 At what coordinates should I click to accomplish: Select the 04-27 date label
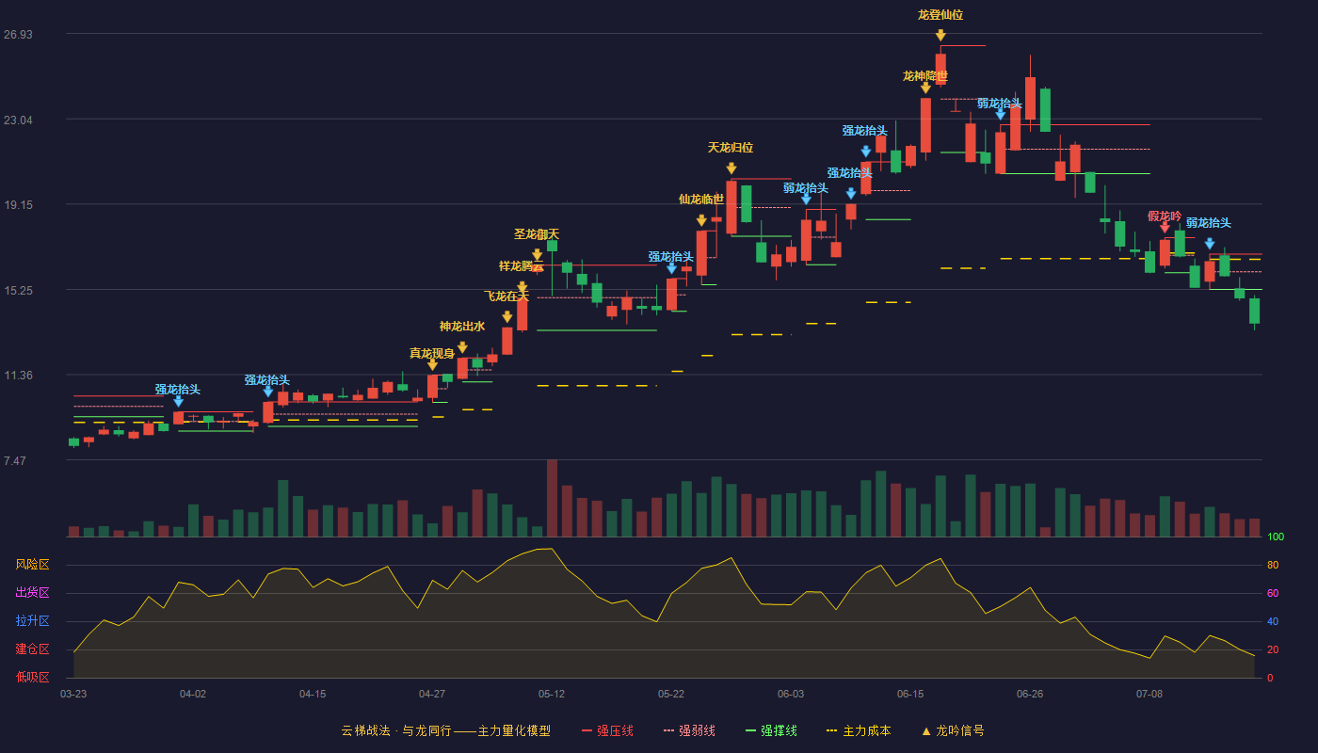[432, 694]
